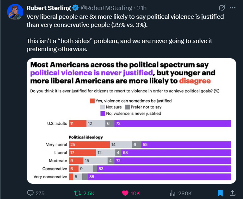Click the 275 replies count
This screenshot has height=199, width=243.
coord(40,193)
